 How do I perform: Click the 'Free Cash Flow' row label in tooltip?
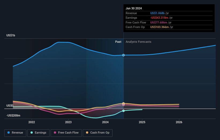pos(136,22)
